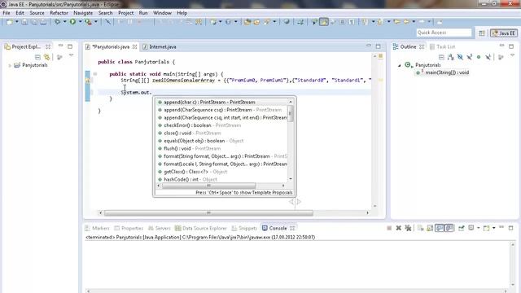This screenshot has width=521, height=293.
Task: Switch to the Properties tab
Action: (129, 228)
